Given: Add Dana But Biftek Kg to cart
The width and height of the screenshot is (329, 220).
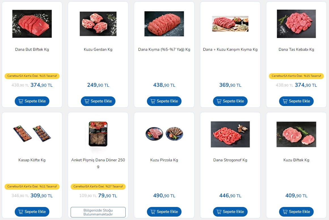Looking at the screenshot, I should point(32,101).
